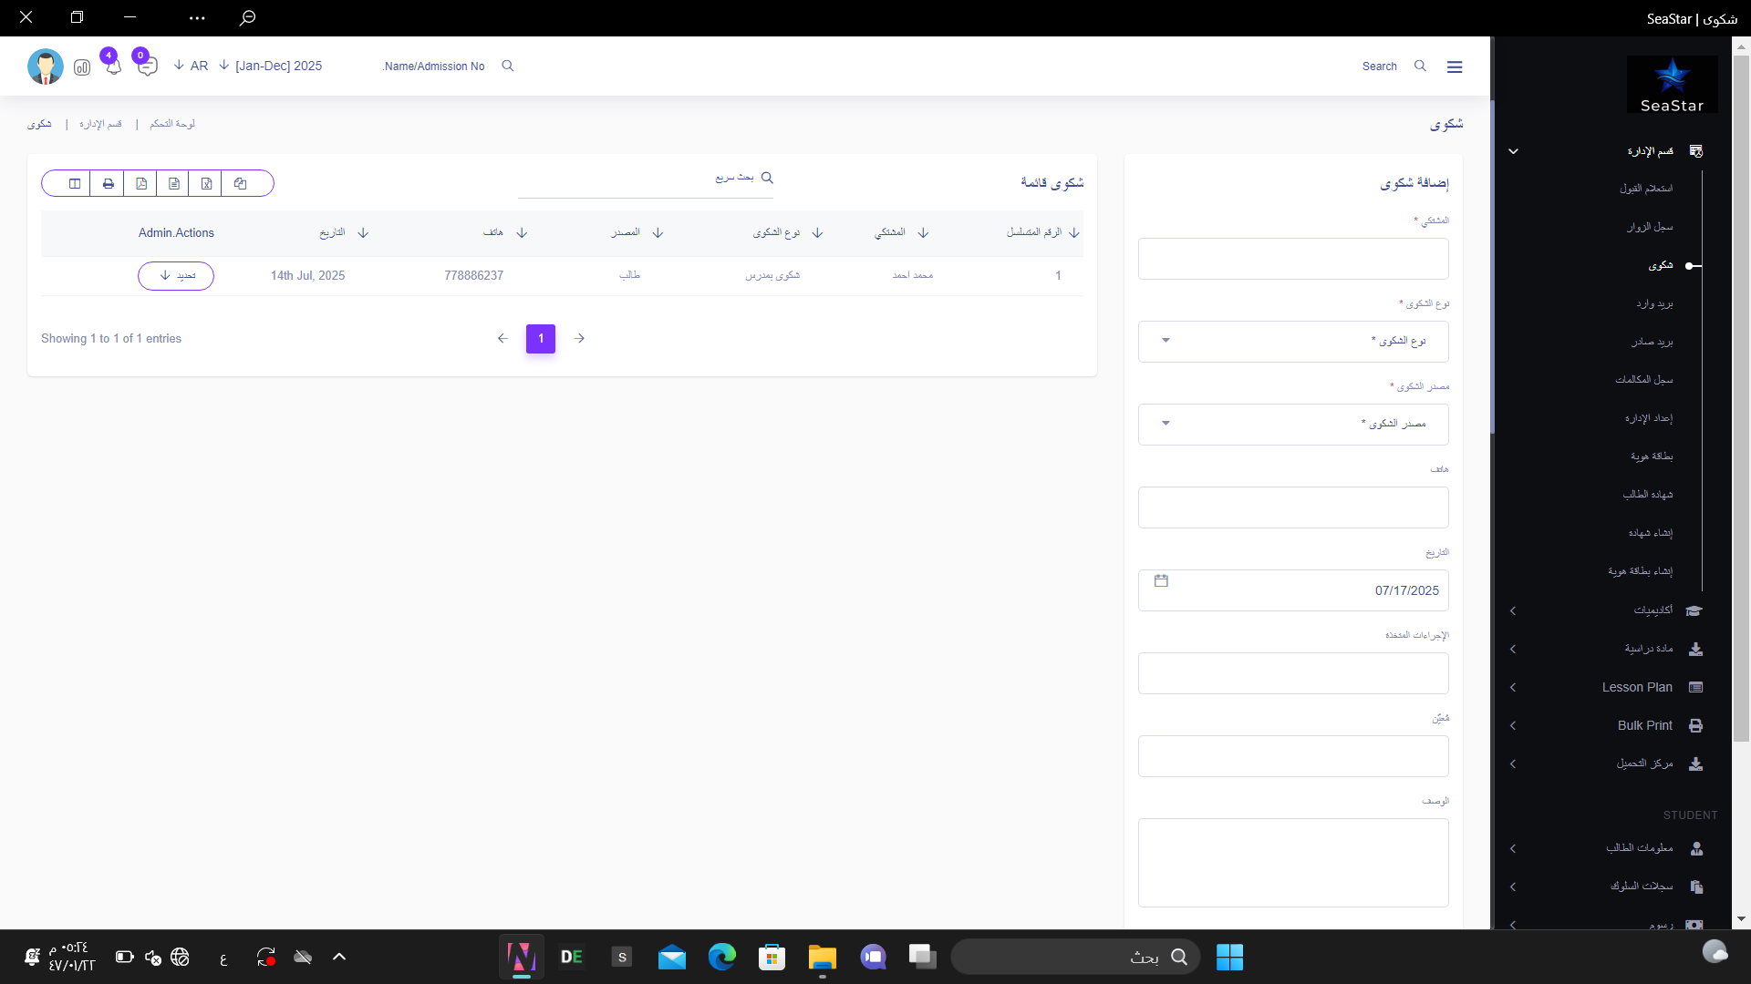The height and width of the screenshot is (984, 1751).
Task: Click لوحة التحكم breadcrumb link
Action: click(172, 124)
